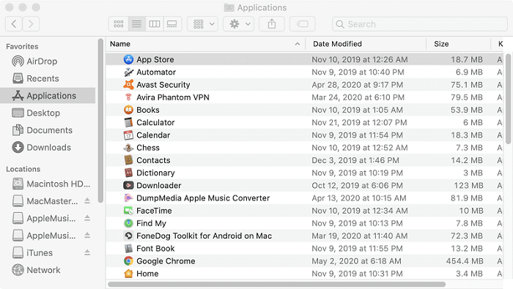
Task: Click the Downloader app icon
Action: [128, 186]
